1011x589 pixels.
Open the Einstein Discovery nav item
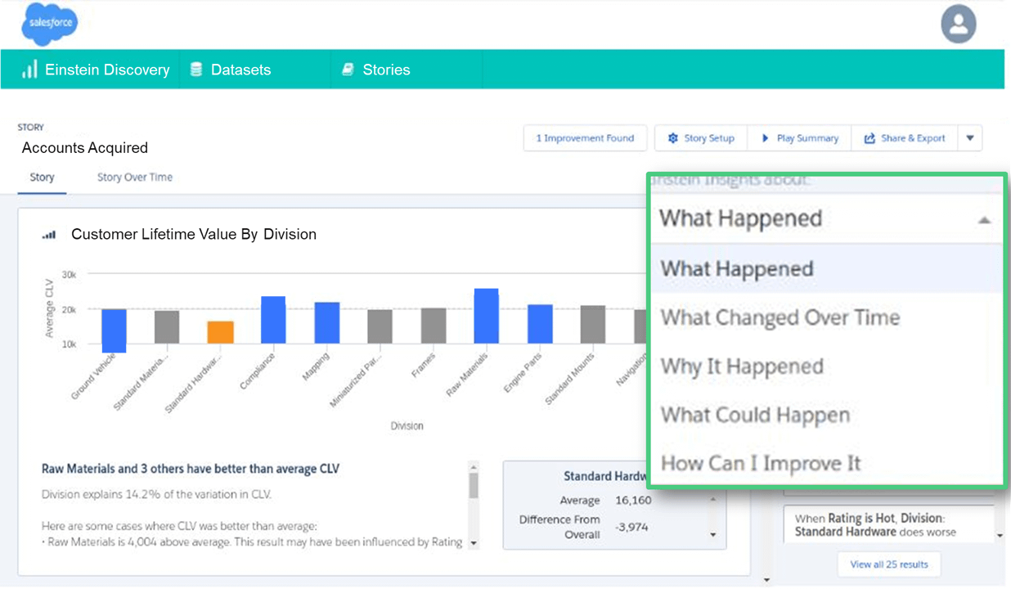(97, 70)
